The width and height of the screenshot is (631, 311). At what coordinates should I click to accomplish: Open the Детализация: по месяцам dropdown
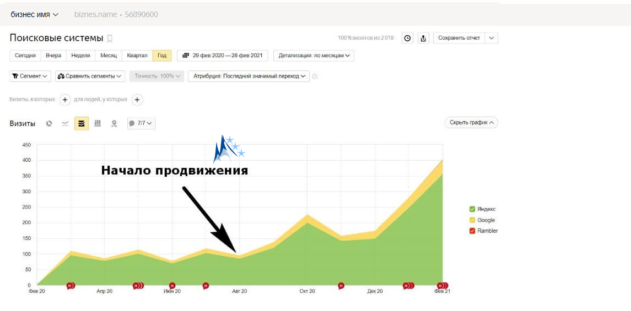[x=314, y=56]
